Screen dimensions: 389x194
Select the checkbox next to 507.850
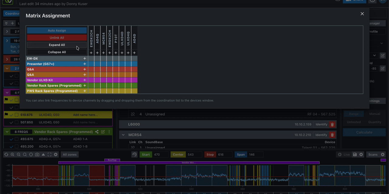tap(17, 122)
